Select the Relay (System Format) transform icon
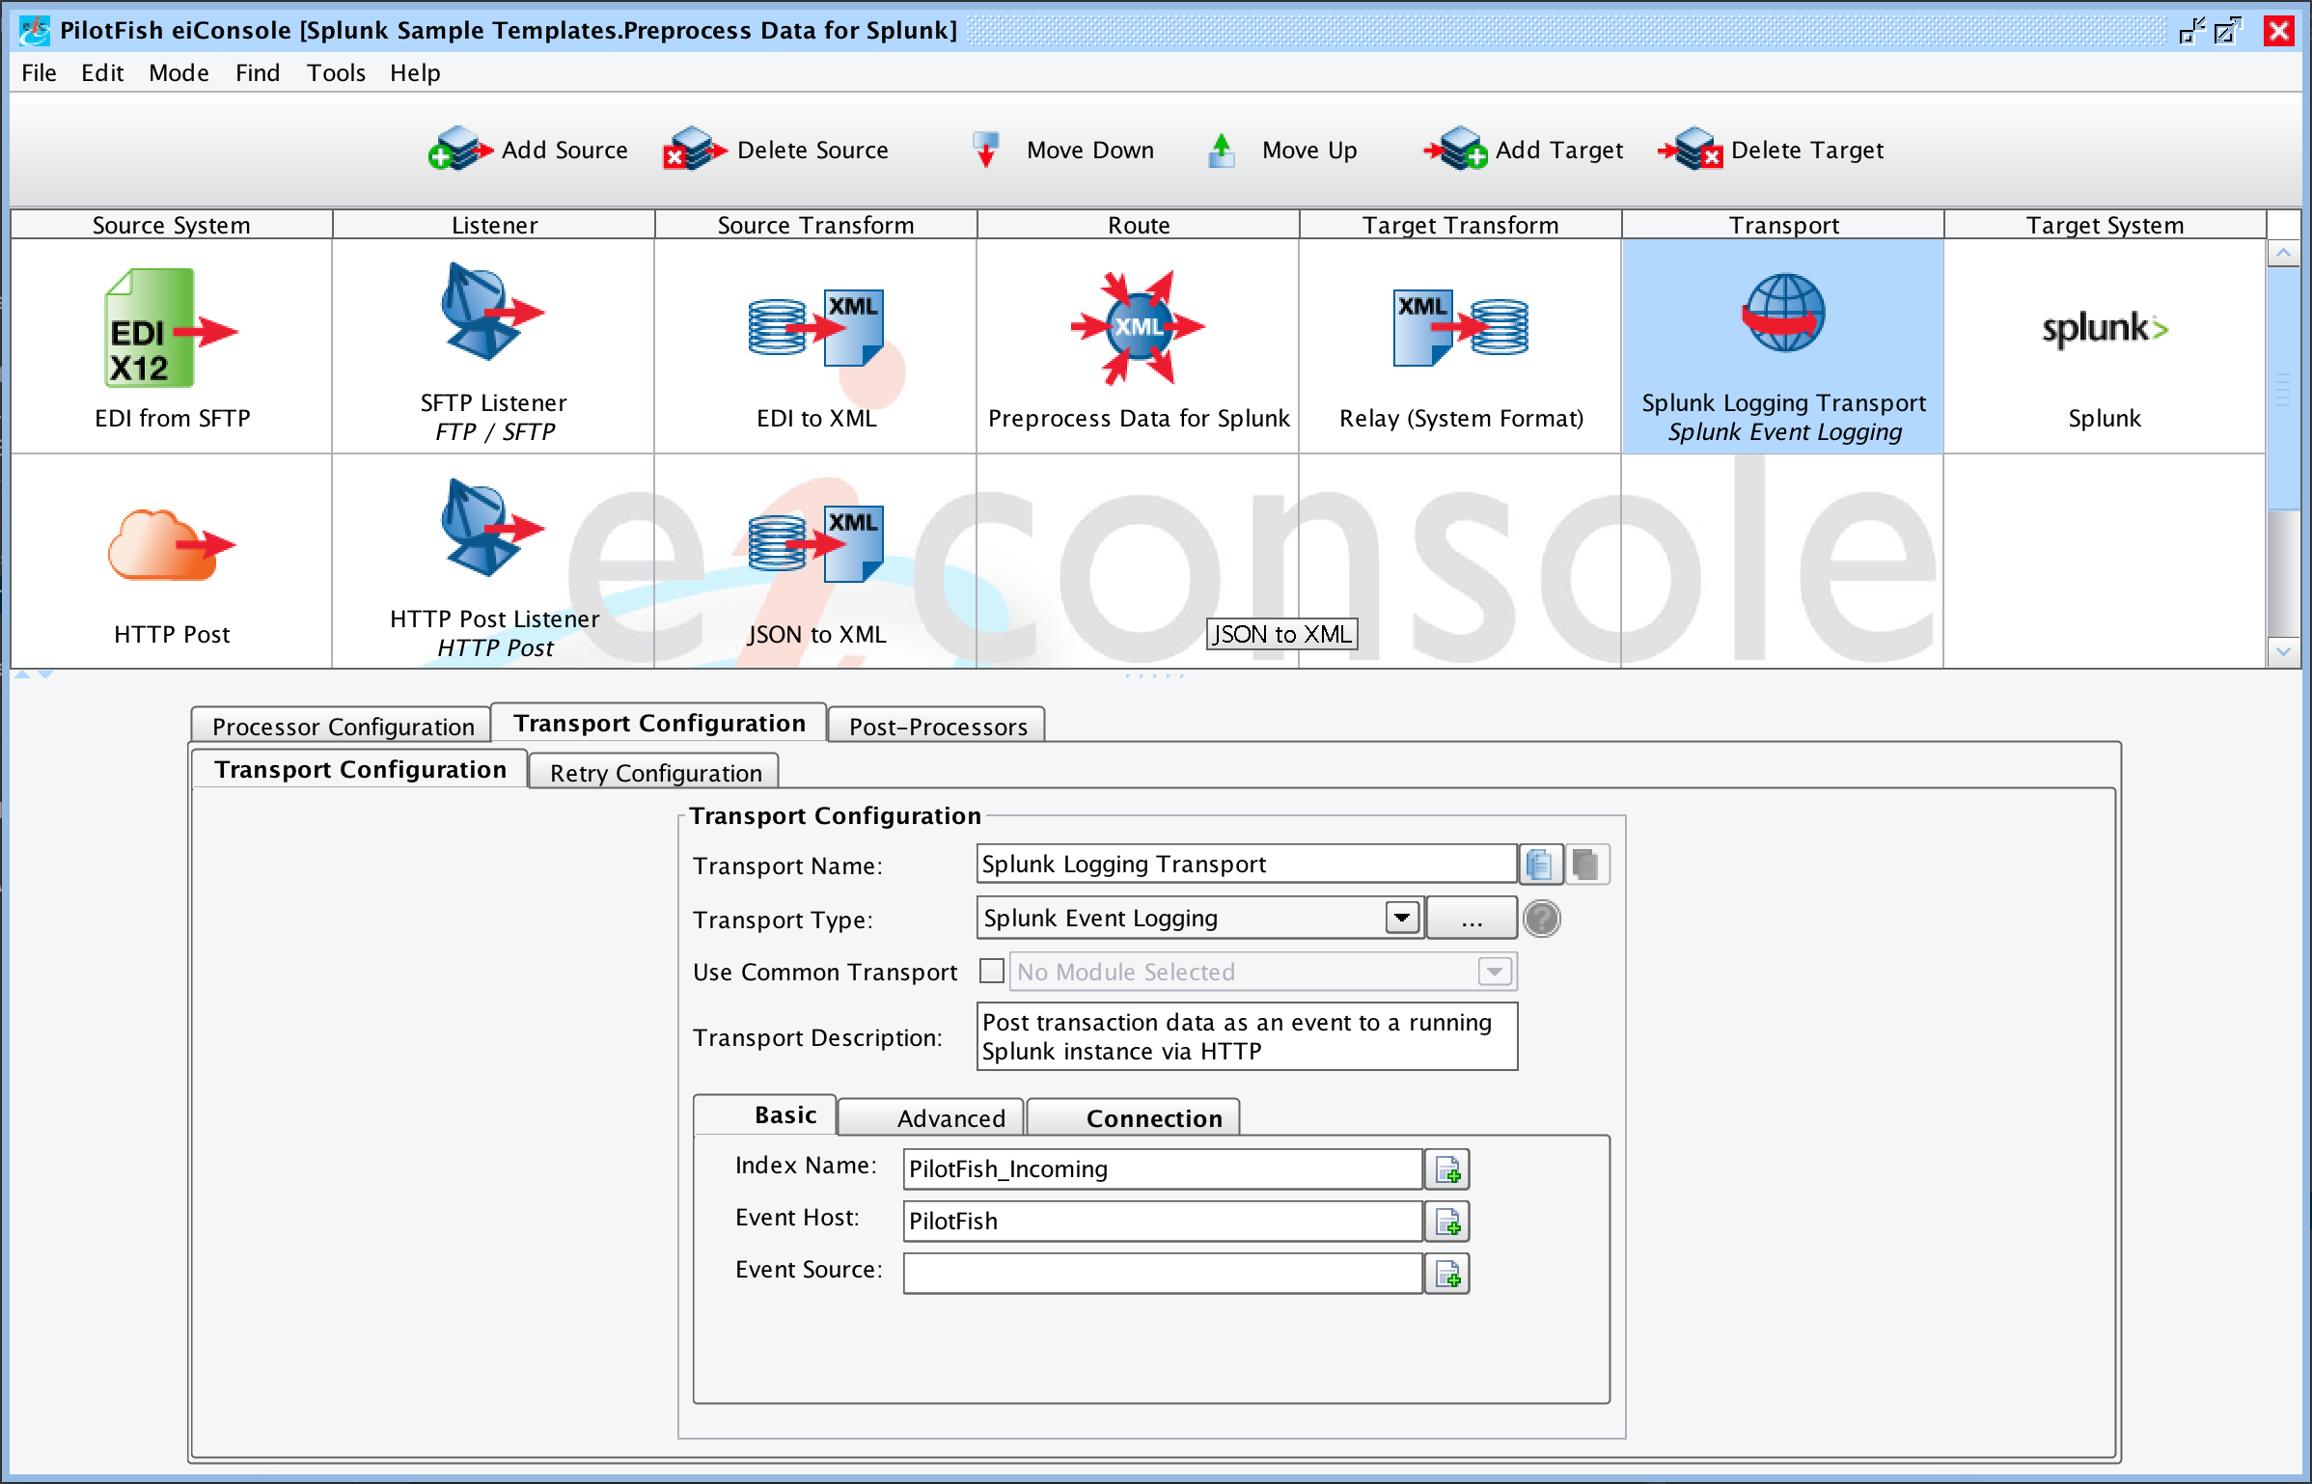Screen dimensions: 2312x1484 click(x=1461, y=328)
